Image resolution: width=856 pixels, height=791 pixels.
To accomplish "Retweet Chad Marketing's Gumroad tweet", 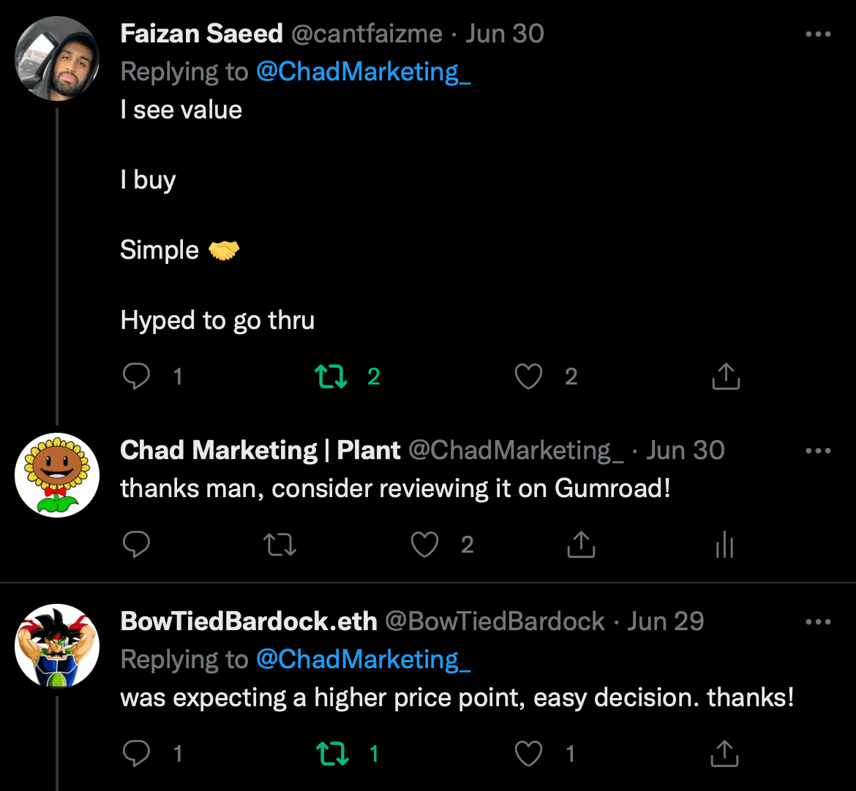I will 280,545.
